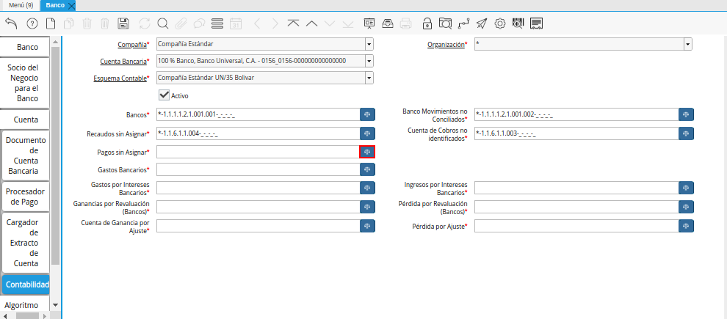Open account picker for Pérdida por Revaluación
This screenshot has width=727, height=319.
click(686, 207)
